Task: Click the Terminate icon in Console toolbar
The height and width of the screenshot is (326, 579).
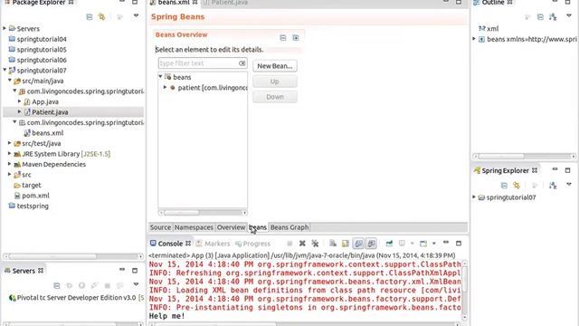Action: tap(289, 244)
